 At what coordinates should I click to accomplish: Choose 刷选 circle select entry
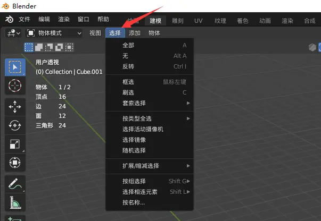(150, 92)
